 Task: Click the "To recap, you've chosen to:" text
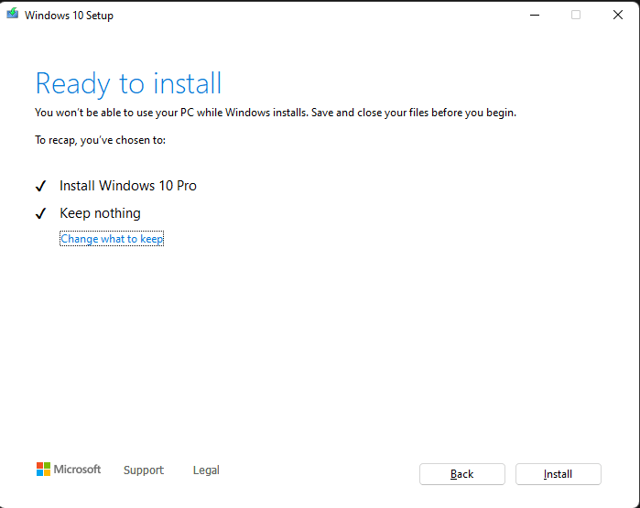(101, 140)
